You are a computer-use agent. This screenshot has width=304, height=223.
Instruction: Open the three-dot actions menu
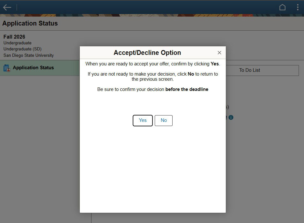[x=298, y=7]
